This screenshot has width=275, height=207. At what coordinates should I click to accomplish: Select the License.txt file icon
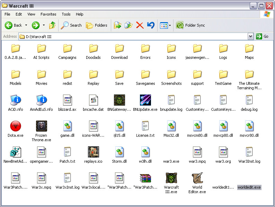pyautogui.click(x=145, y=126)
